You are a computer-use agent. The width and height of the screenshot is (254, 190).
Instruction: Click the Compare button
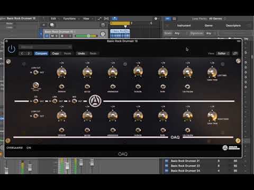[41, 53]
